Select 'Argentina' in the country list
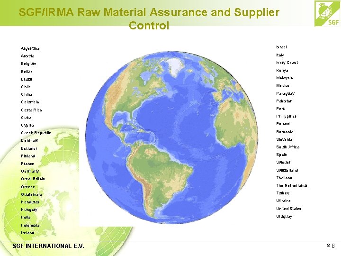 [x=30, y=48]
